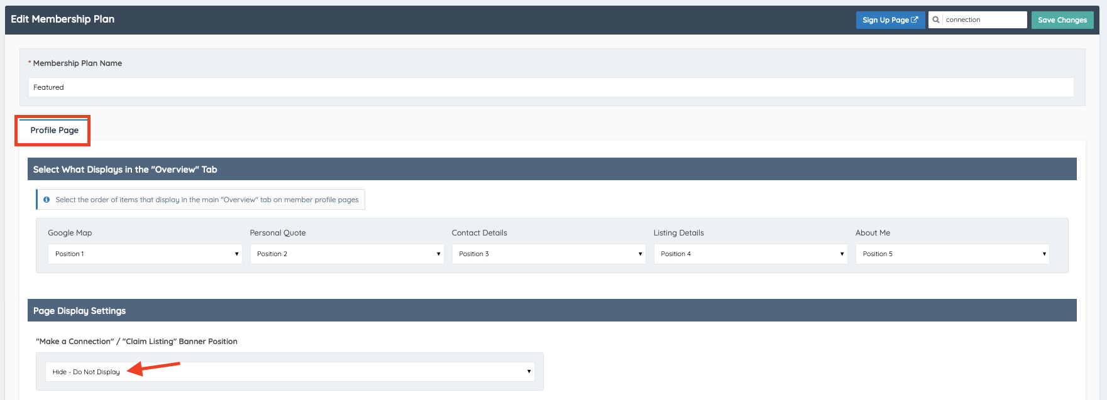
Task: Click the About Me label
Action: pyautogui.click(x=873, y=233)
